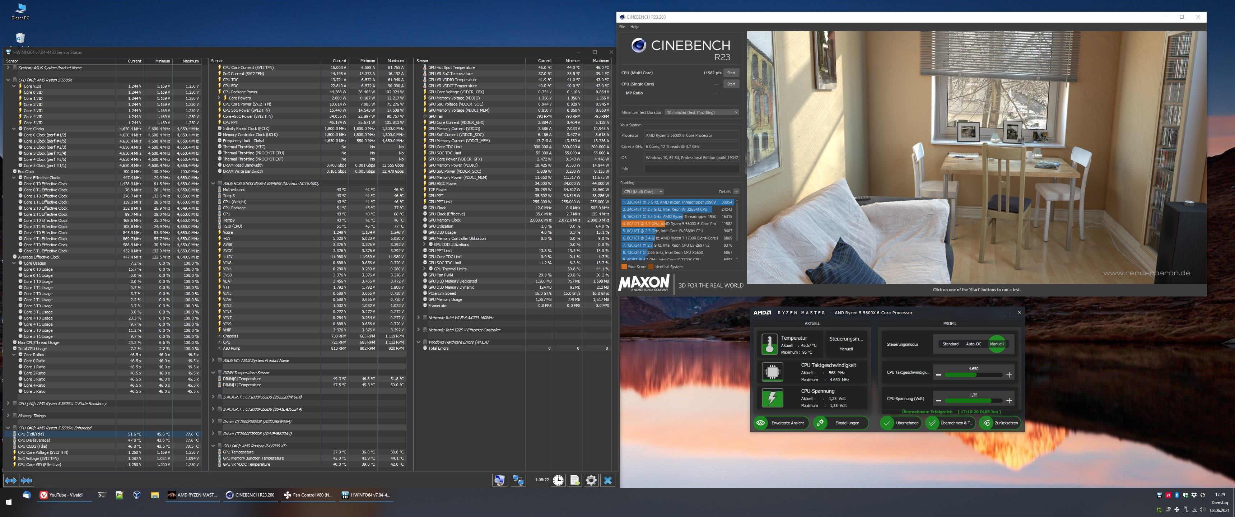1235x517 pixels.
Task: Toggle Erweiterte Ansicht eye button
Action: pyautogui.click(x=781, y=423)
